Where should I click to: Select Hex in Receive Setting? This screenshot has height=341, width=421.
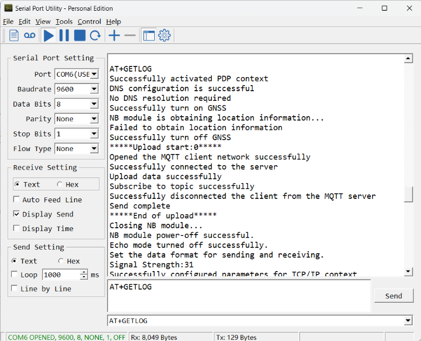click(x=59, y=184)
